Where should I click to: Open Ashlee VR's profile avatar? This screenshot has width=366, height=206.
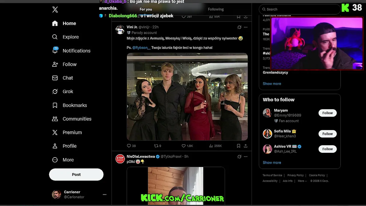[267, 149]
